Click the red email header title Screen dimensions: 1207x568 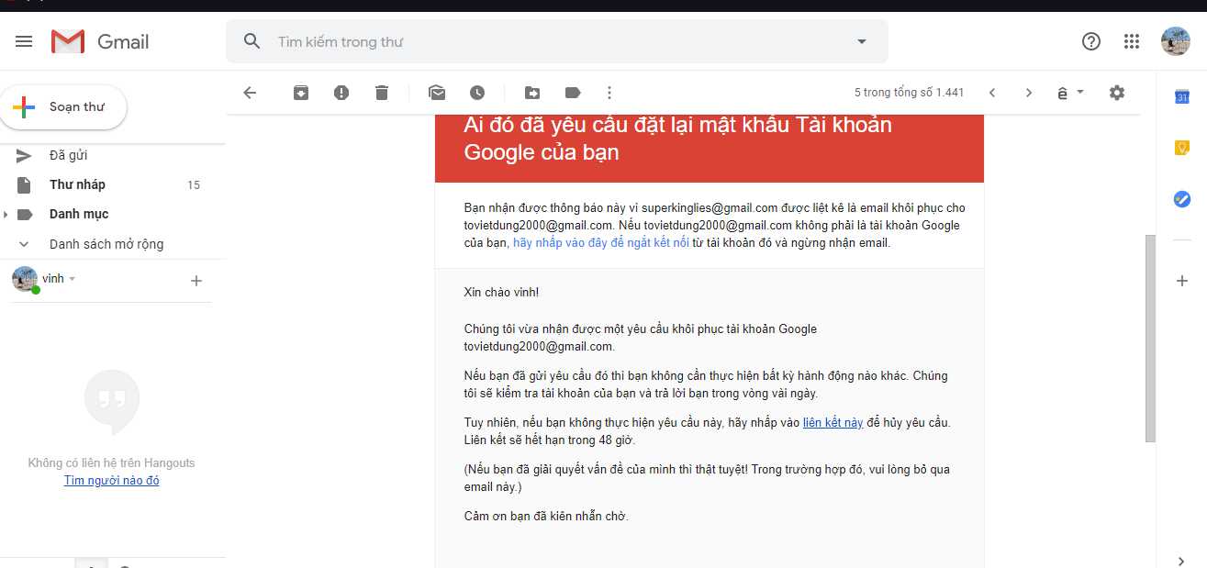tap(677, 139)
